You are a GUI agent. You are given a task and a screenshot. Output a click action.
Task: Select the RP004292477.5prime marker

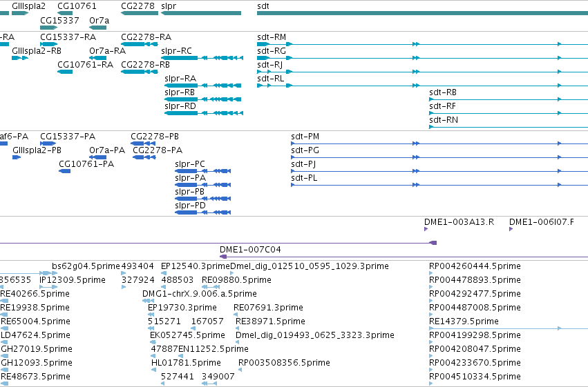431,301
